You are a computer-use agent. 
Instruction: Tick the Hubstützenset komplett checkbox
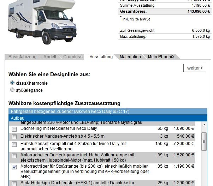[x=14, y=145]
